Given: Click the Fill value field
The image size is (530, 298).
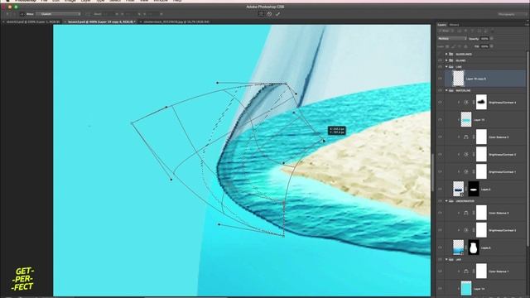Looking at the screenshot, I should (484, 46).
